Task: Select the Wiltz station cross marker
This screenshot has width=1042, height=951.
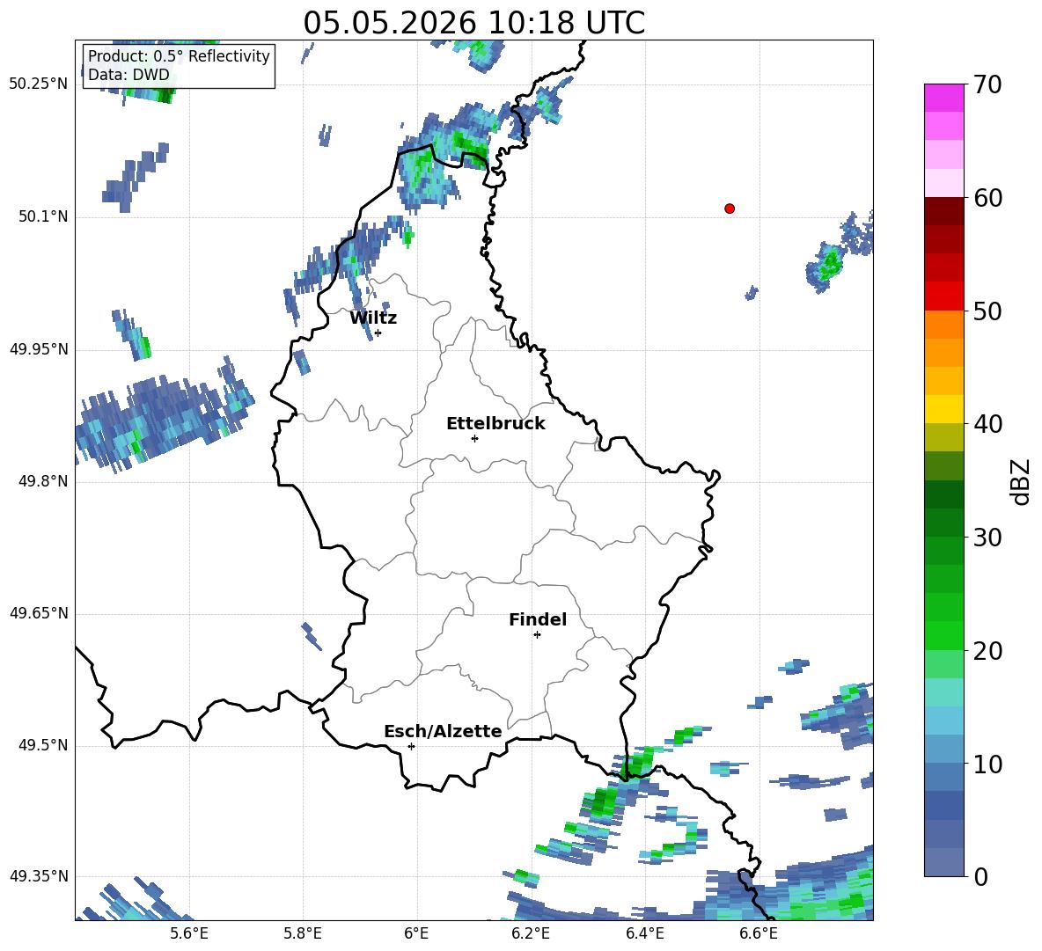Action: [x=378, y=333]
